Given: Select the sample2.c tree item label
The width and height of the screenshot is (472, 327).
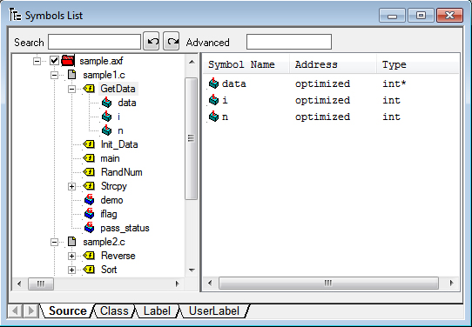Looking at the screenshot, I should click(104, 242).
